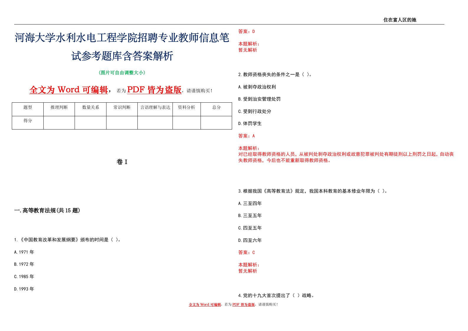The width and height of the screenshot is (468, 331).
Task: Click question 4 about 党的十九大 战略
Action: point(276,295)
